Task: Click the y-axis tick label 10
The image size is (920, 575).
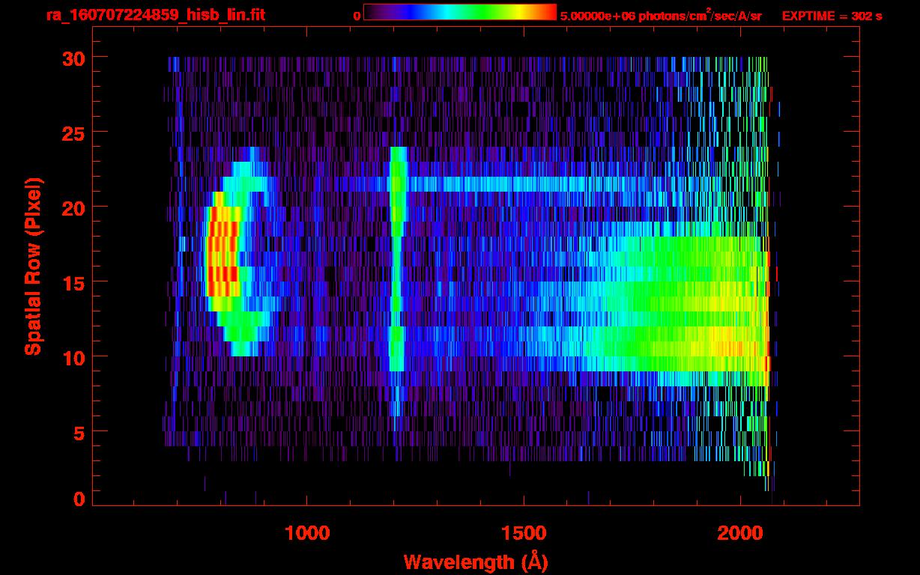Action: pyautogui.click(x=73, y=357)
